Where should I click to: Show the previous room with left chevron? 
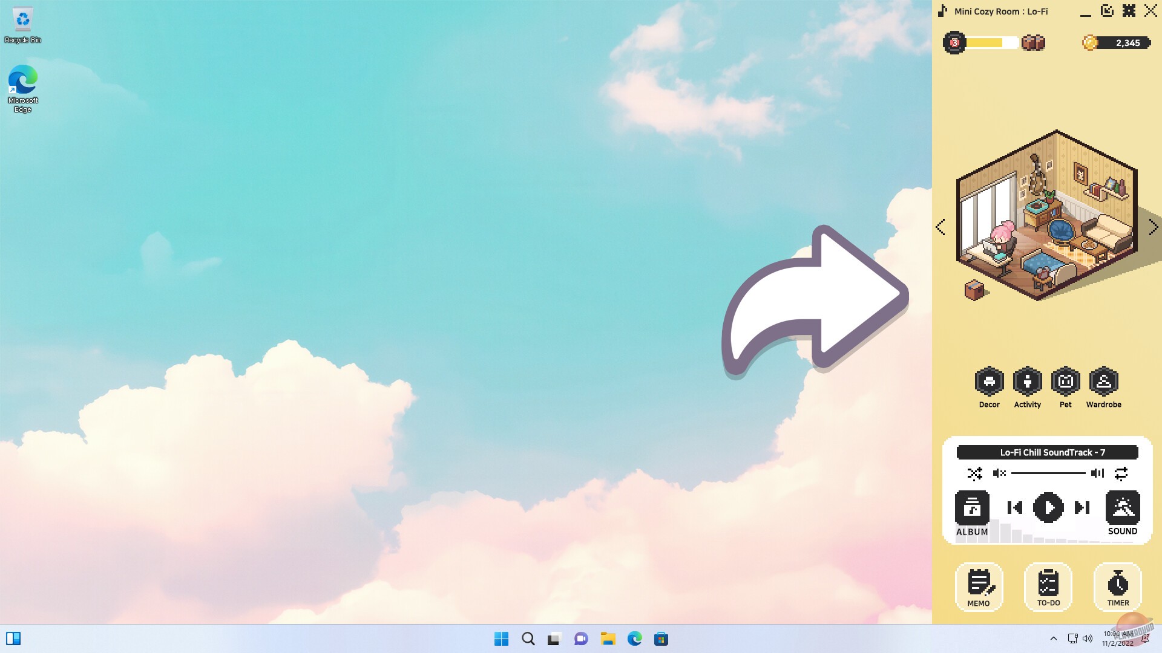coord(940,227)
